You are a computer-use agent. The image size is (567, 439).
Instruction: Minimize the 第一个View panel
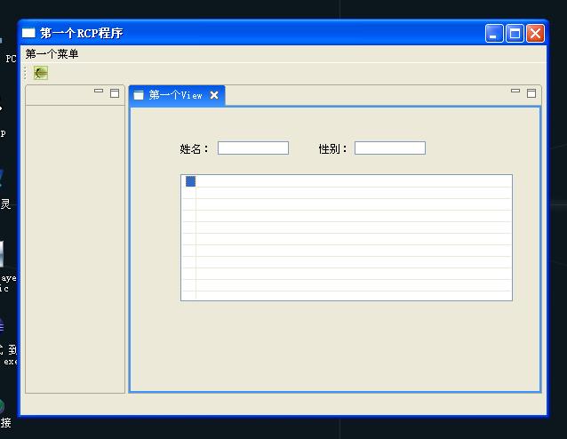[515, 92]
